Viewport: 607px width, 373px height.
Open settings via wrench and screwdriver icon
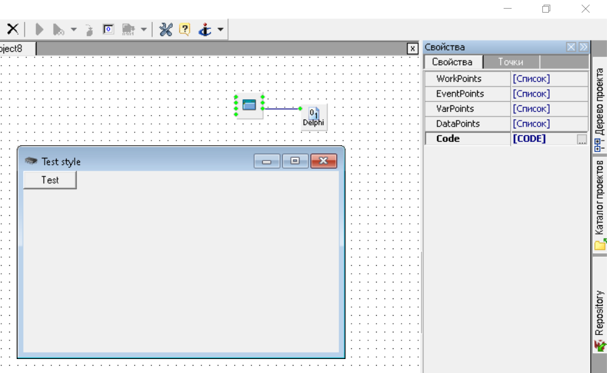click(165, 29)
